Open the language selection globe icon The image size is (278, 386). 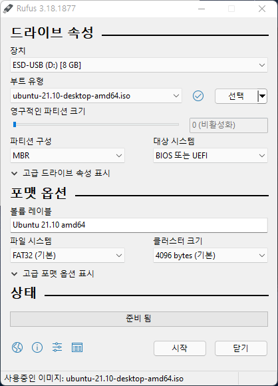17,347
